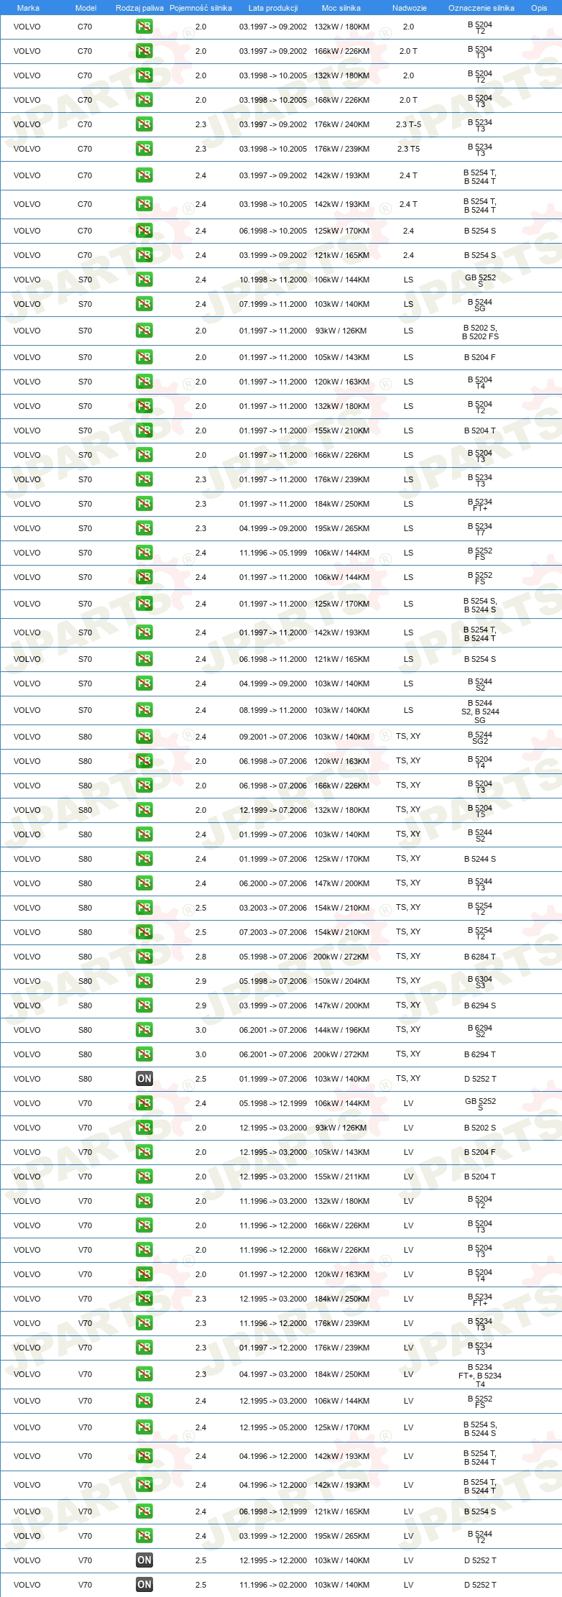The height and width of the screenshot is (1597, 562).
Task: Select the '06.2000 -> 07.2006' production years cell
Action: [x=273, y=883]
